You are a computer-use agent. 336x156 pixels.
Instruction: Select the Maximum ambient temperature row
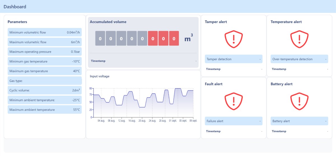pos(45,110)
